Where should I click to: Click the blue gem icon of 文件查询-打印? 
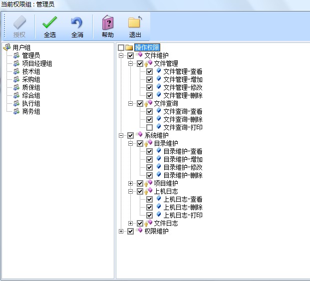(159, 126)
